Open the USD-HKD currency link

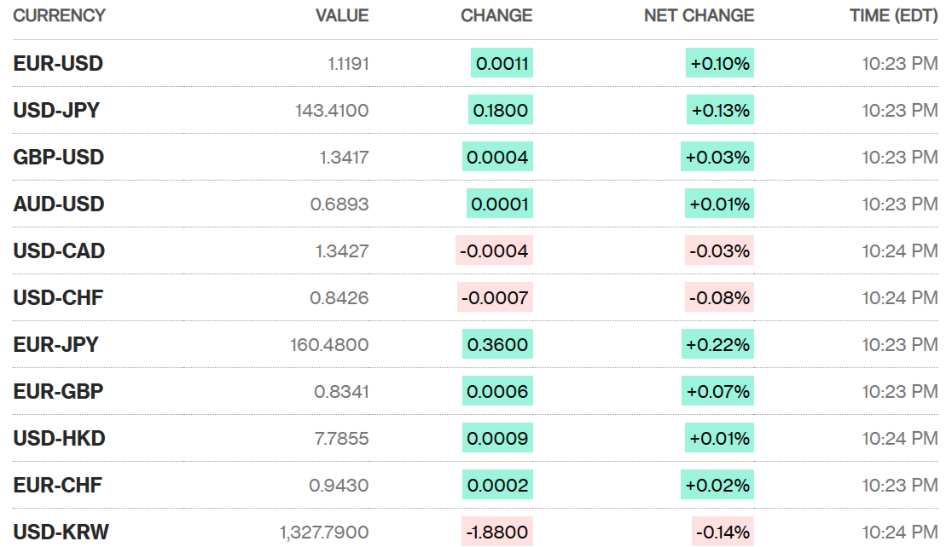click(59, 439)
